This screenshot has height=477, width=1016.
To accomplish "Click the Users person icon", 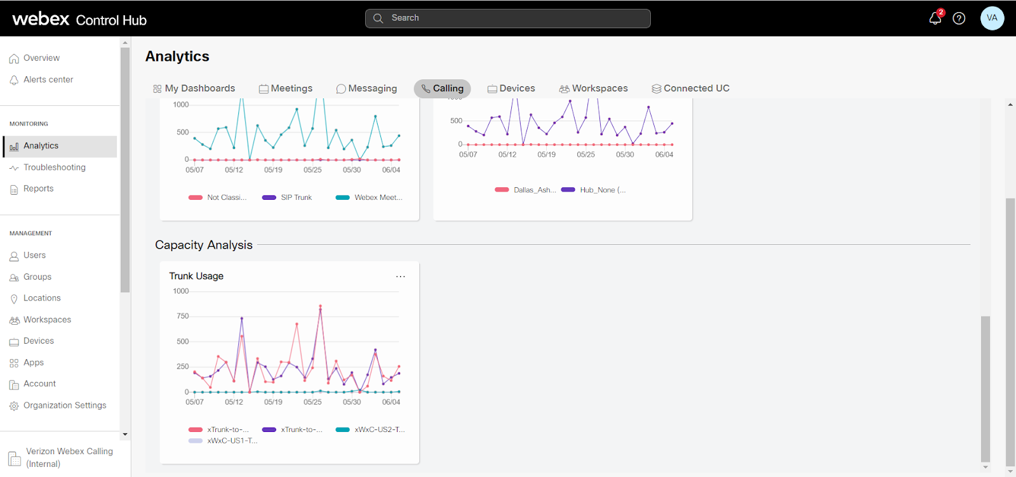I will [x=14, y=256].
